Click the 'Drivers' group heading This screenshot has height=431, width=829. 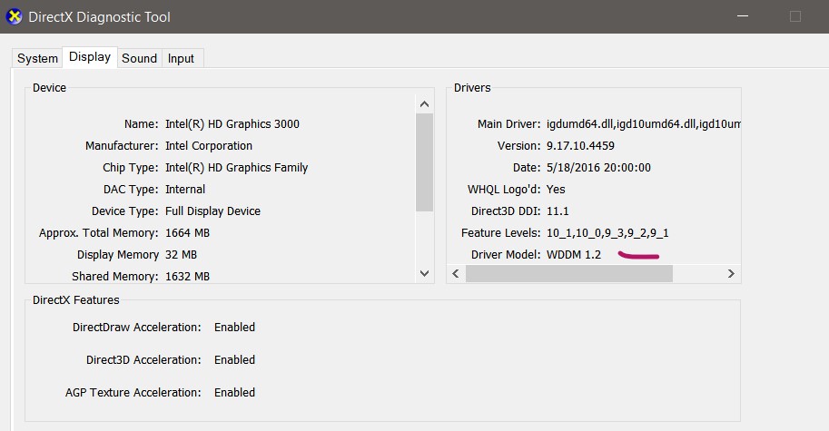click(x=472, y=88)
